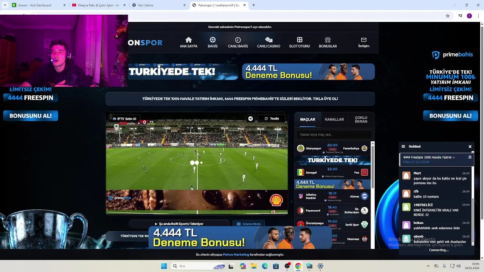This screenshot has width=484, height=272.
Task: Click the Şu anda BeIN Sports 1 izleniyor label
Action: (179, 224)
